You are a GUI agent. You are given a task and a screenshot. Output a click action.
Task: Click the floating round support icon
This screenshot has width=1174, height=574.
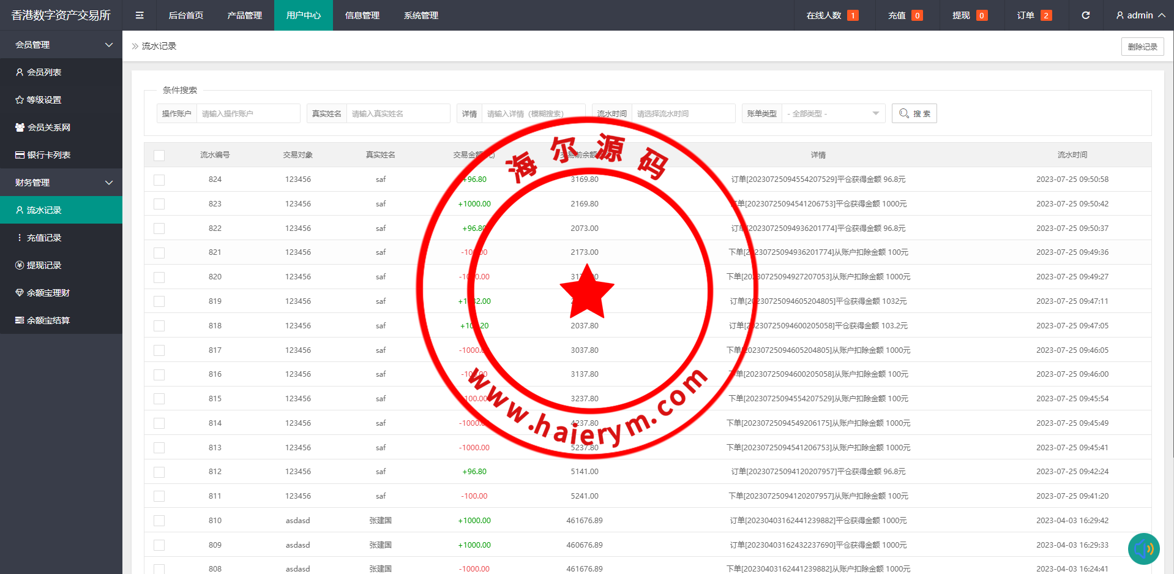coord(1143,548)
